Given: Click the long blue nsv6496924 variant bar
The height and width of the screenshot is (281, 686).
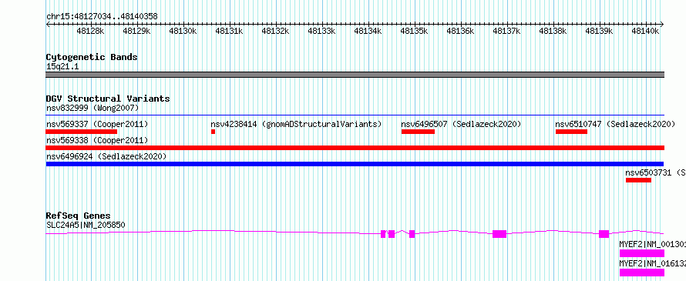Looking at the screenshot, I should pos(355,164).
